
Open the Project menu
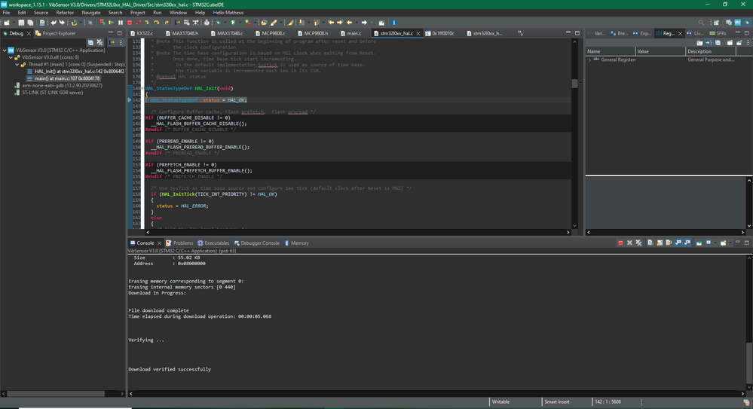tap(137, 13)
